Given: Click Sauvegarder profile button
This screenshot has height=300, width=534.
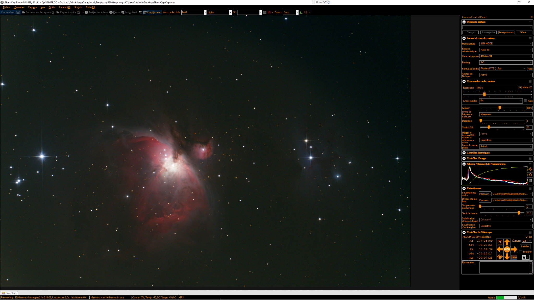Looking at the screenshot, I should [x=488, y=33].
